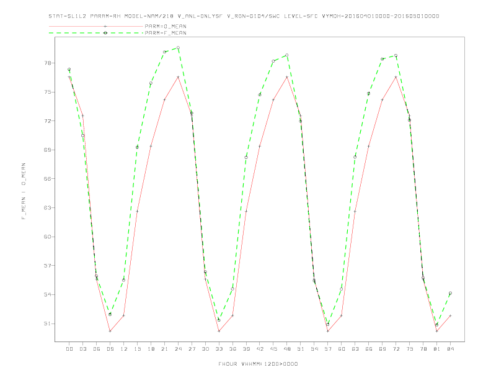The height and width of the screenshot is (380, 491).
Task: Click the x-axis hour label 06
Action: coord(97,349)
